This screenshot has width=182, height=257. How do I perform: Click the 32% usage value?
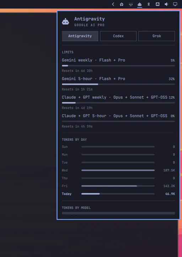coord(172,79)
